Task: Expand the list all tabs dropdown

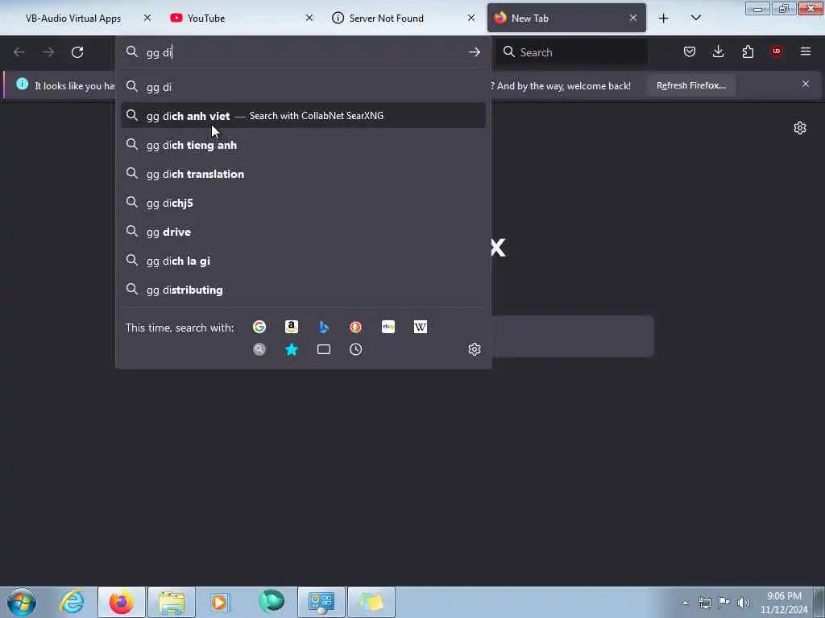Action: coord(695,19)
